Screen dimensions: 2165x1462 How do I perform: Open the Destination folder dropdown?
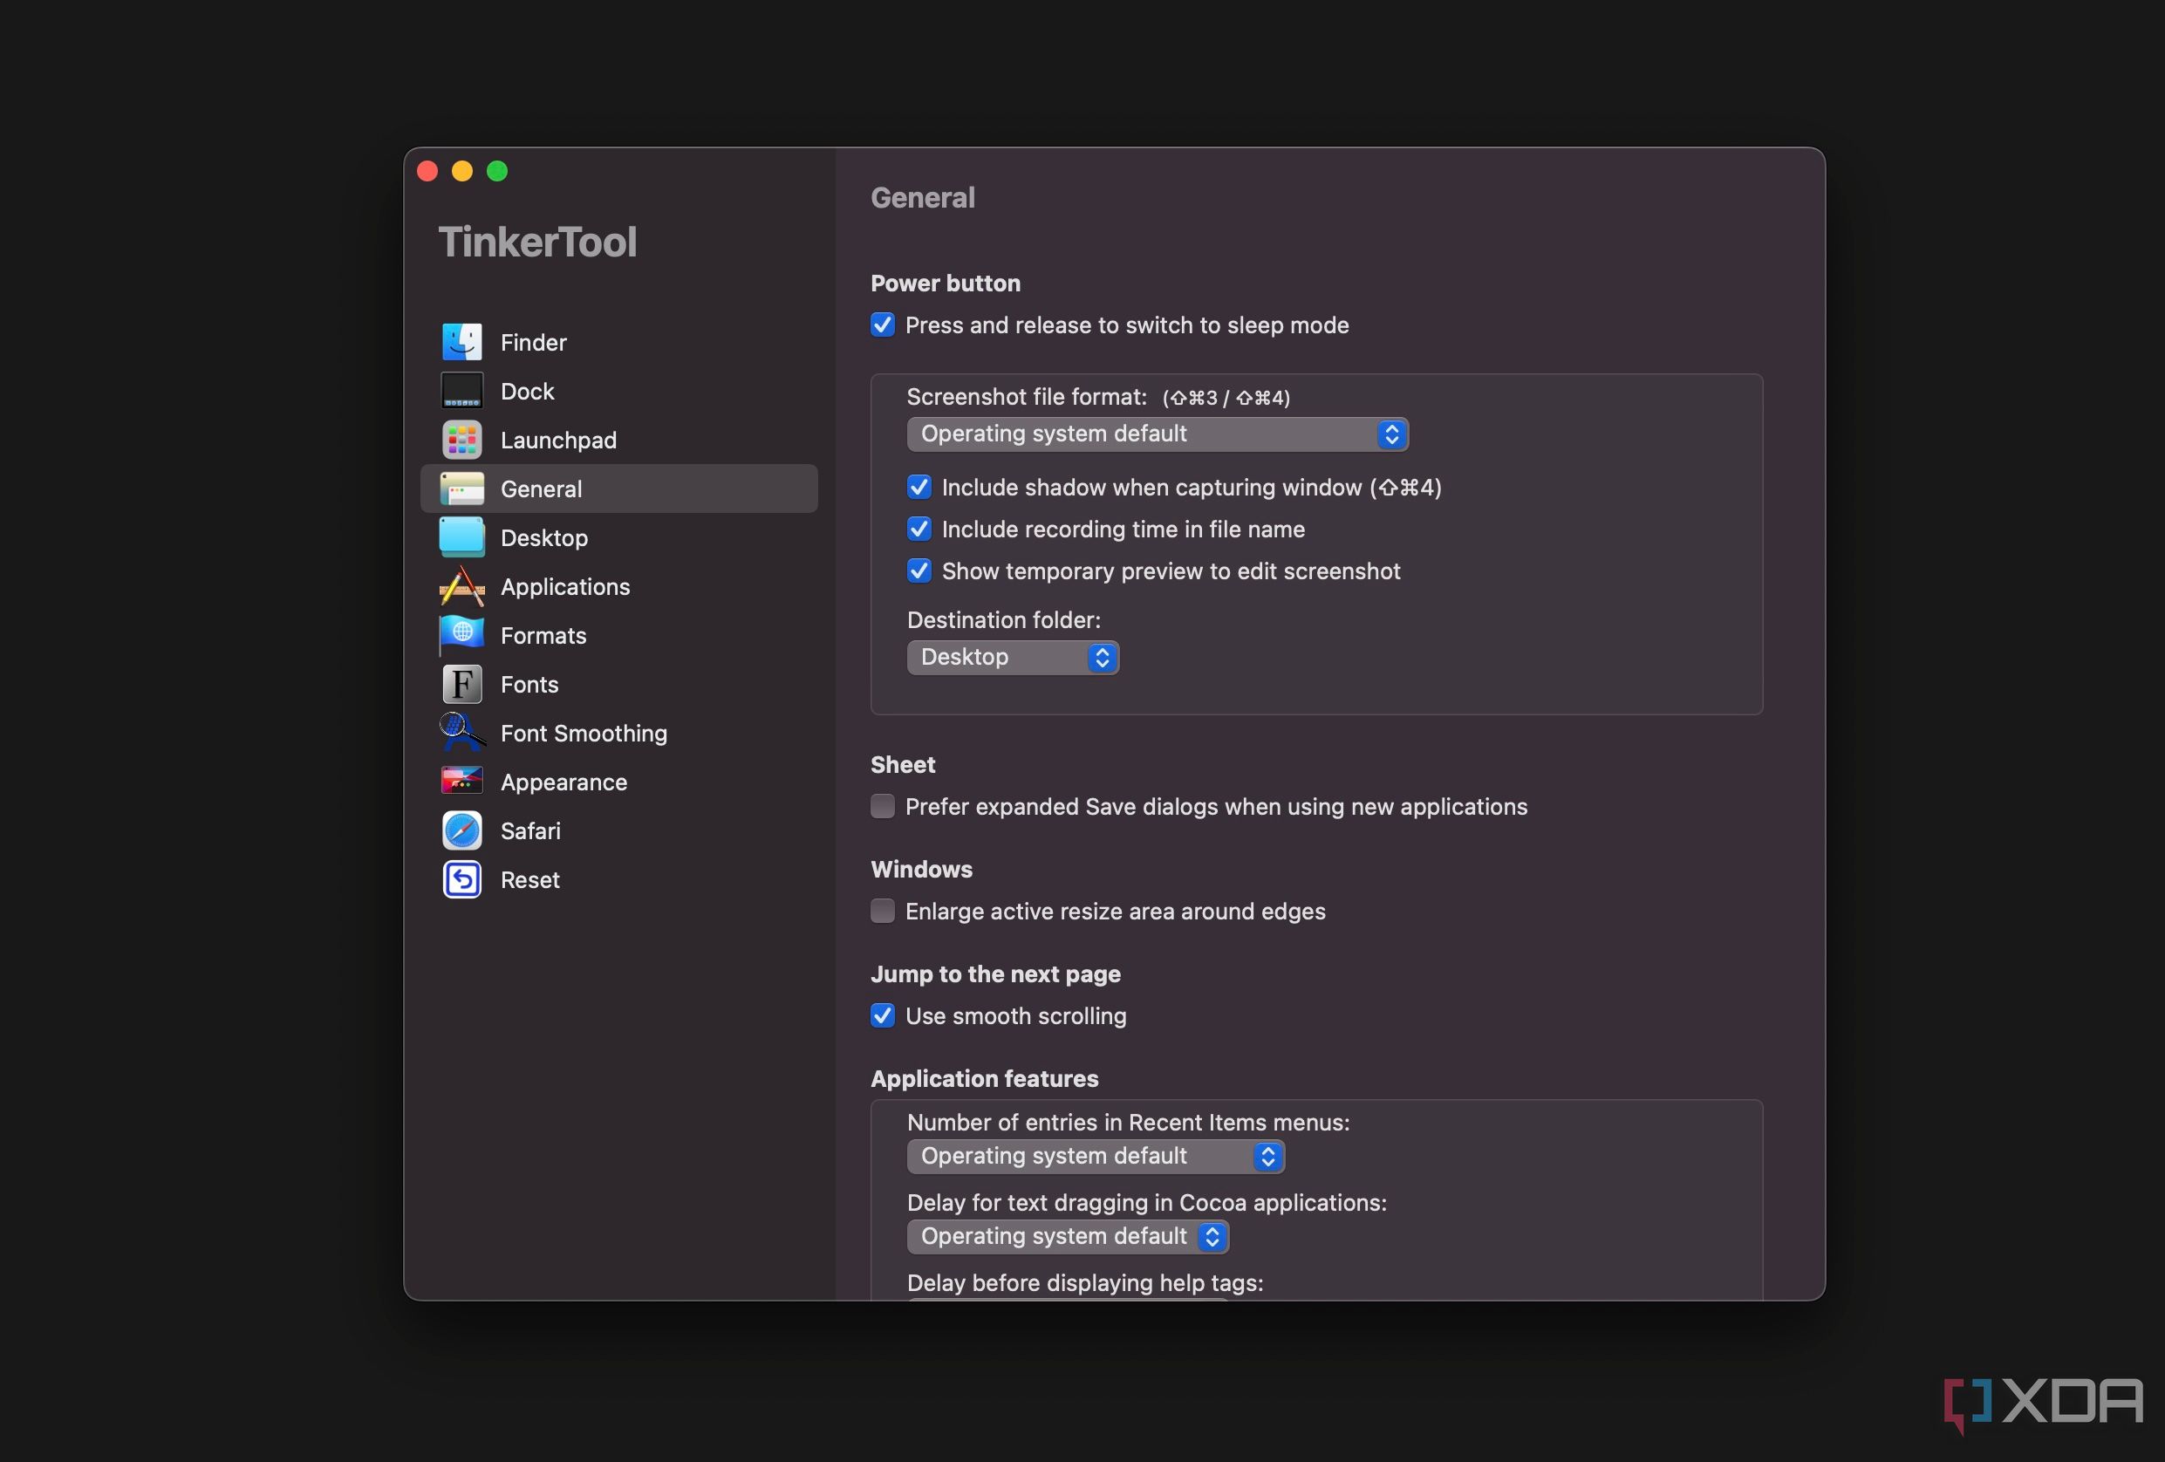pyautogui.click(x=1013, y=657)
